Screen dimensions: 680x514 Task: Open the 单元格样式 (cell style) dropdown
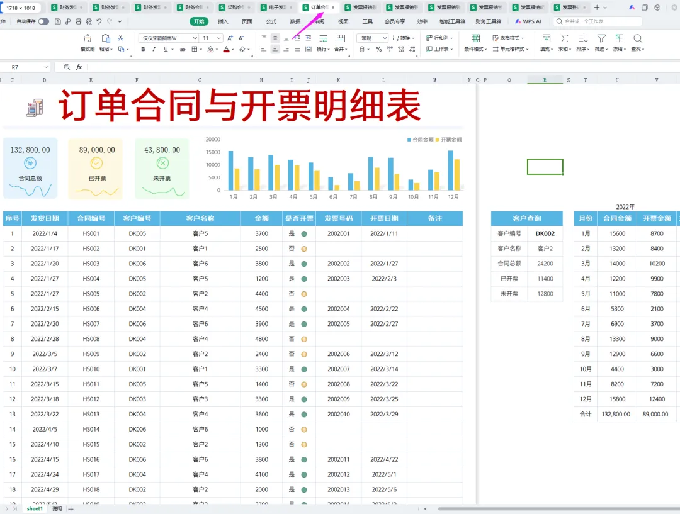511,50
